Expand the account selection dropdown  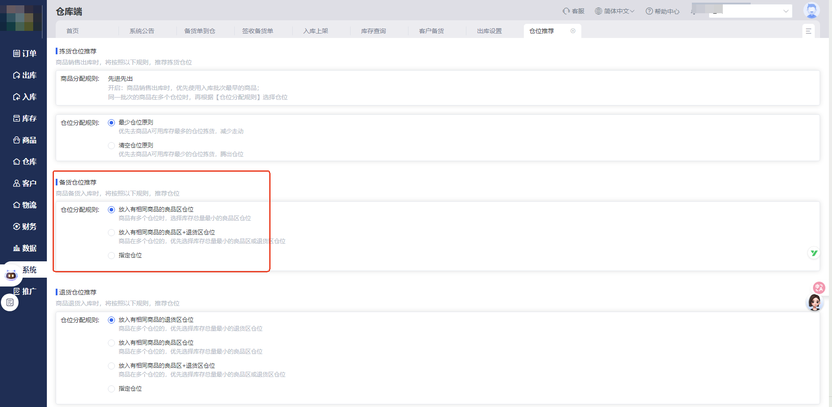pyautogui.click(x=786, y=11)
